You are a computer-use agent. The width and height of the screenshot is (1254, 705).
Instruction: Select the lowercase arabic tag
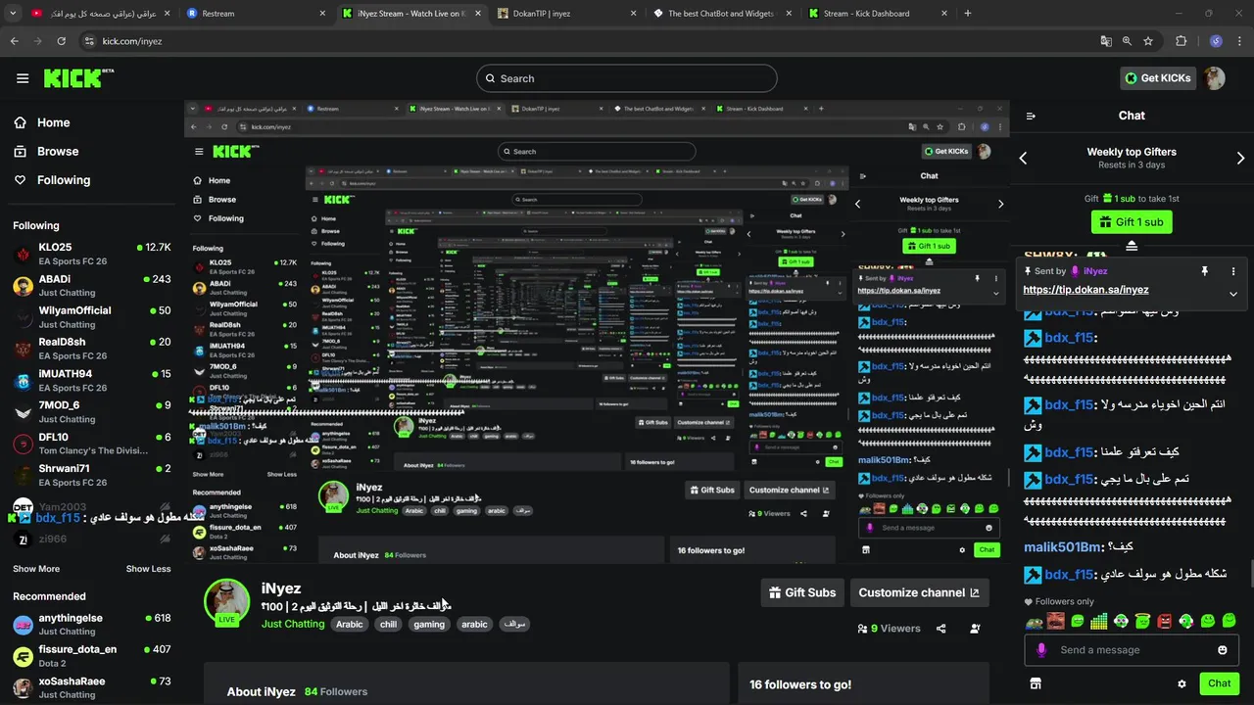474,624
